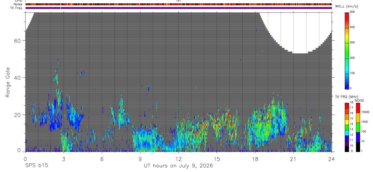Click the red segment of NOISE colorbar
This screenshot has width=373, height=172.
click(x=358, y=108)
